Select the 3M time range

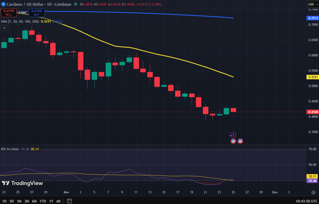(27, 201)
